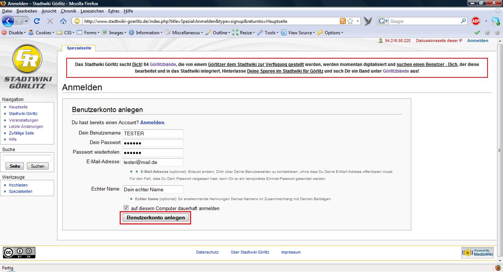Click the home icon in navigation bar
503x272 pixels.
[x=63, y=21]
